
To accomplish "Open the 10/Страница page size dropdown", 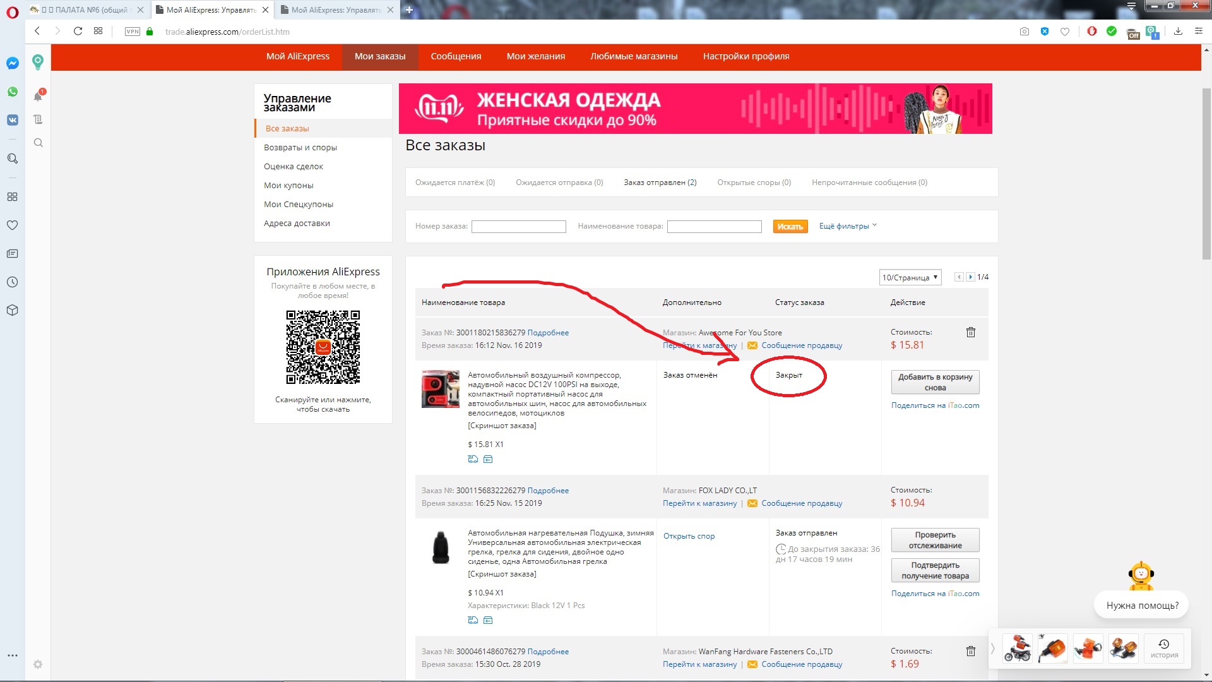I will (909, 277).
